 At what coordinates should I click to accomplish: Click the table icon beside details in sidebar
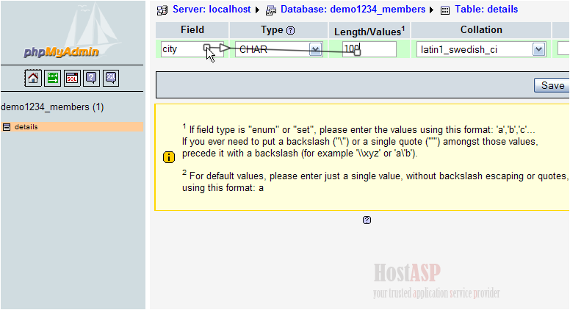pyautogui.click(x=7, y=127)
